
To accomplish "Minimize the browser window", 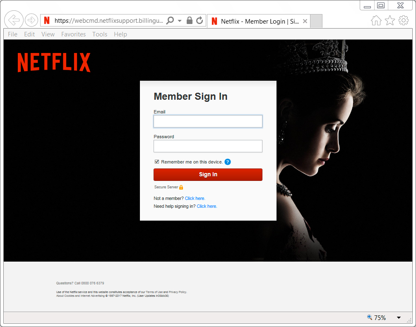I will click(x=367, y=6).
